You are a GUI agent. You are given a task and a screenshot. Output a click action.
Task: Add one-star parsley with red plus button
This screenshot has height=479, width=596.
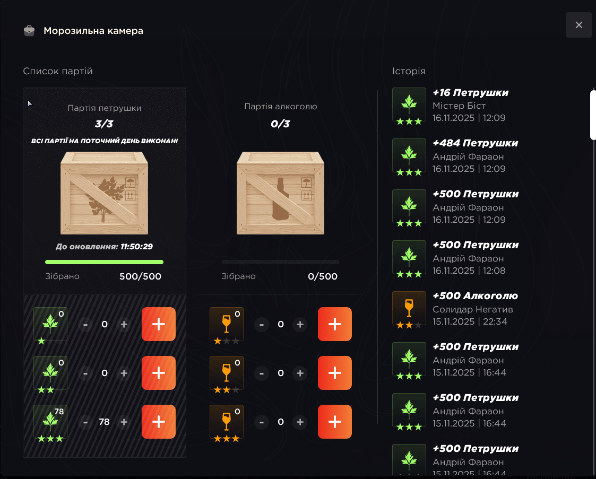coord(159,324)
